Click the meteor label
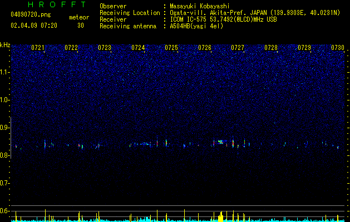This screenshot has height=222, width=350. (x=79, y=17)
